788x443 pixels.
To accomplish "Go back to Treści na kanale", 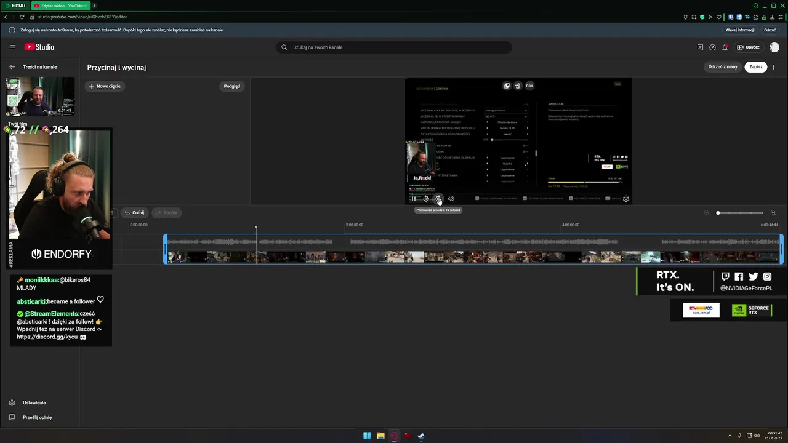I will (12, 67).
